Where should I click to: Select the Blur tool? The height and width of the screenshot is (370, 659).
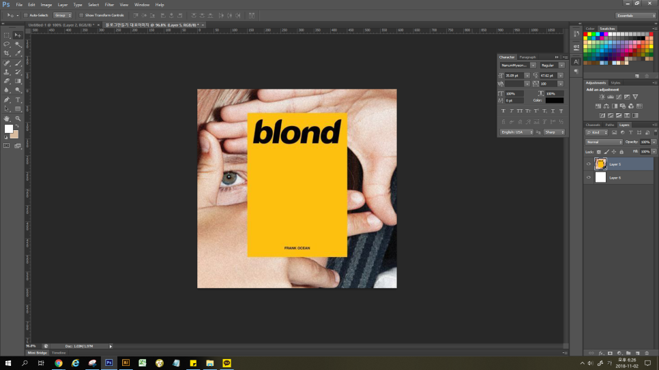(x=7, y=90)
